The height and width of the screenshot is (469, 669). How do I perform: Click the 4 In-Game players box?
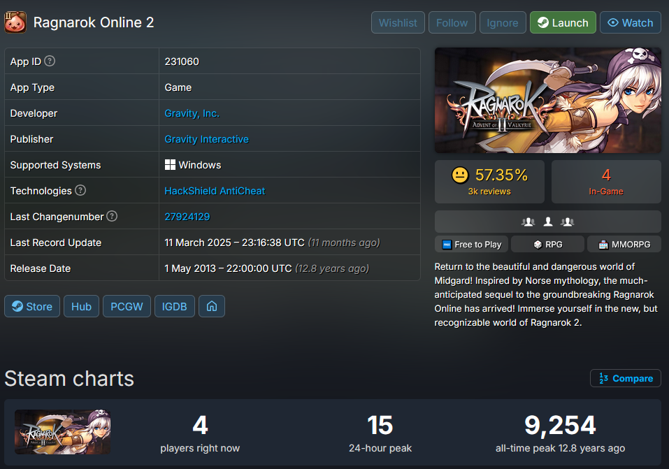pyautogui.click(x=606, y=181)
